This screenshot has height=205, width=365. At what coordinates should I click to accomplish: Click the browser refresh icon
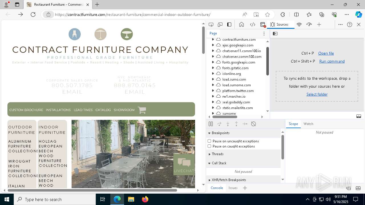point(33,15)
